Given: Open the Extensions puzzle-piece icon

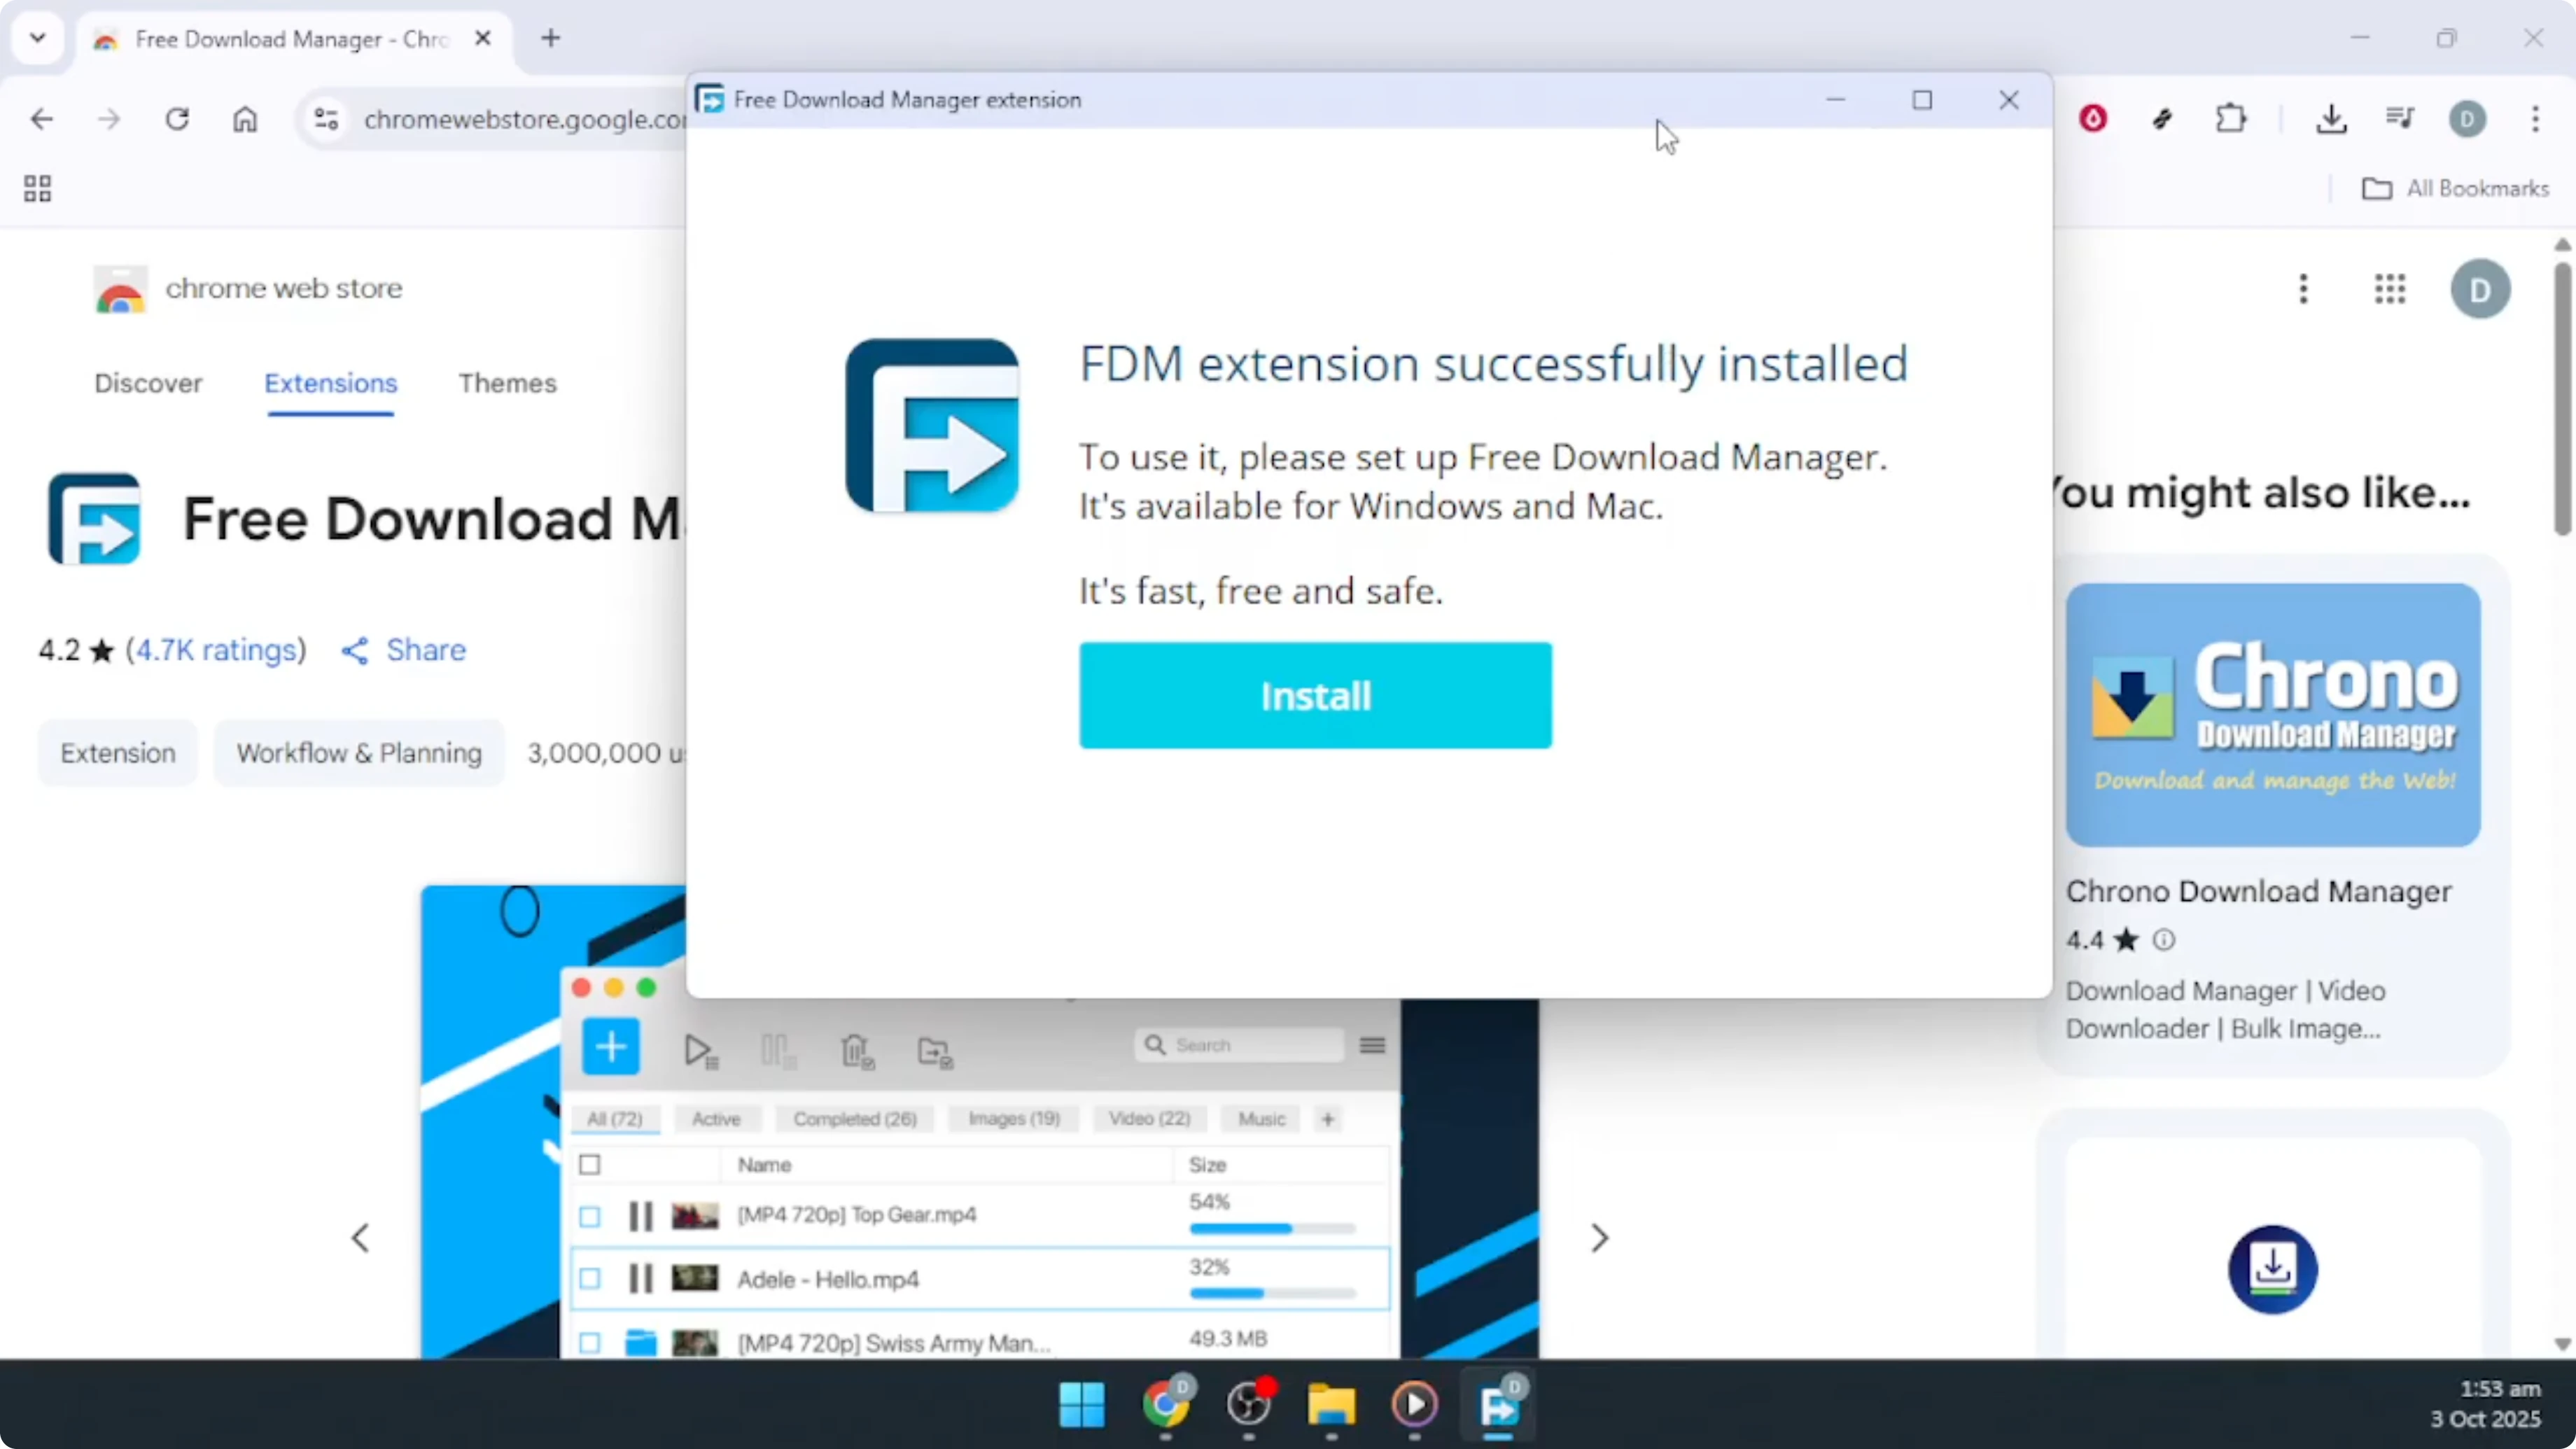Looking at the screenshot, I should tap(2232, 119).
